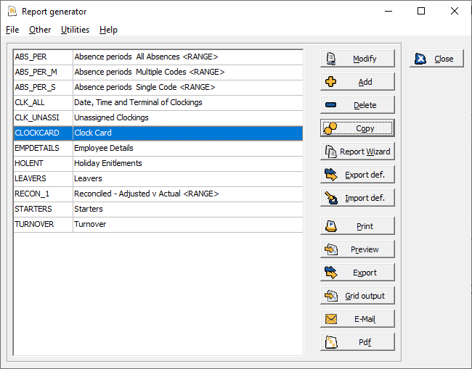Close window via title bar X
The image size is (472, 369).
[x=455, y=11]
